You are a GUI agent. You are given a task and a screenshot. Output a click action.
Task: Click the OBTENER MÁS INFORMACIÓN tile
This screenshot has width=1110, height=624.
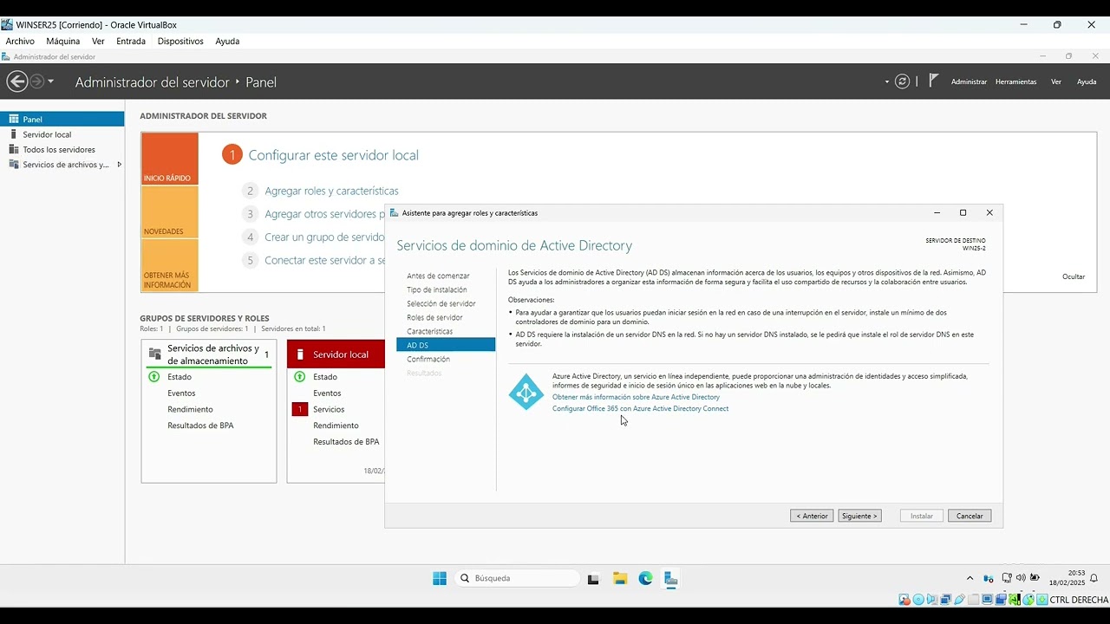[x=170, y=265]
